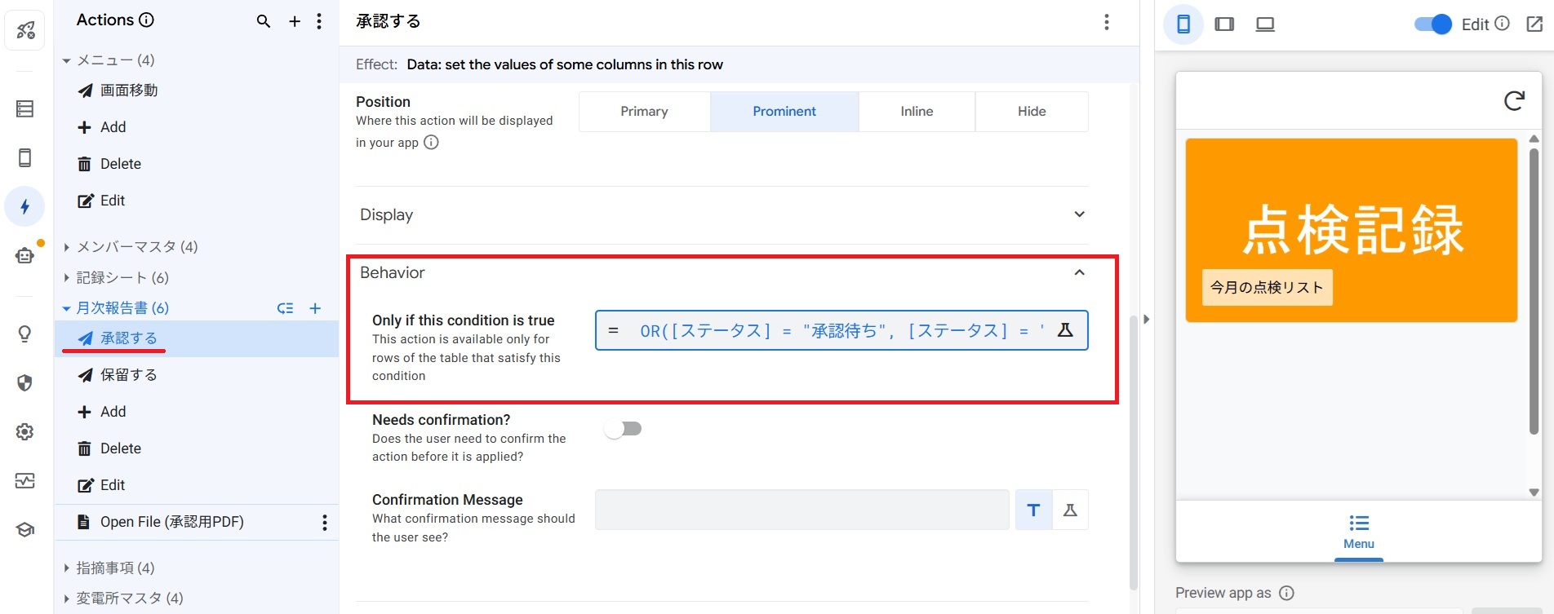Choose the Primary position button

click(x=644, y=112)
